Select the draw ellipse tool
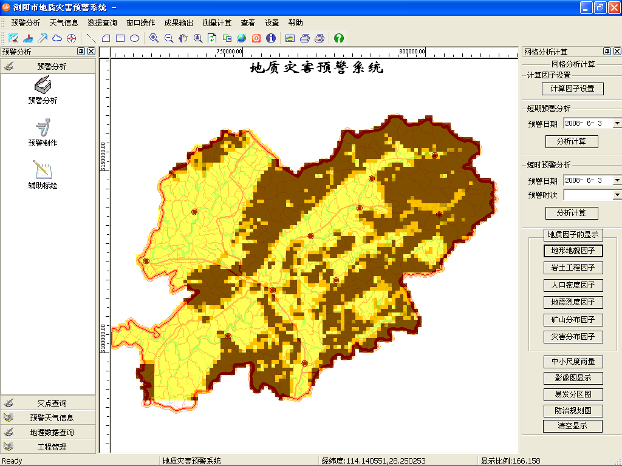Image resolution: width=622 pixels, height=466 pixels. [135, 38]
